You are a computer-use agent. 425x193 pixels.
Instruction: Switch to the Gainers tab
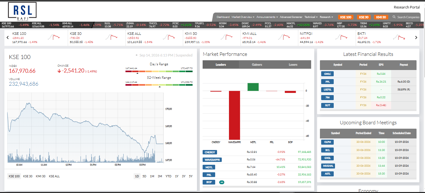coord(257,65)
